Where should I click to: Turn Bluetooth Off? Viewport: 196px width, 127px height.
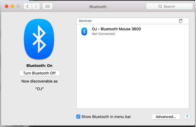tap(39, 73)
